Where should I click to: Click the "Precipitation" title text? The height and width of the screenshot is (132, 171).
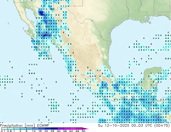coord(11,126)
